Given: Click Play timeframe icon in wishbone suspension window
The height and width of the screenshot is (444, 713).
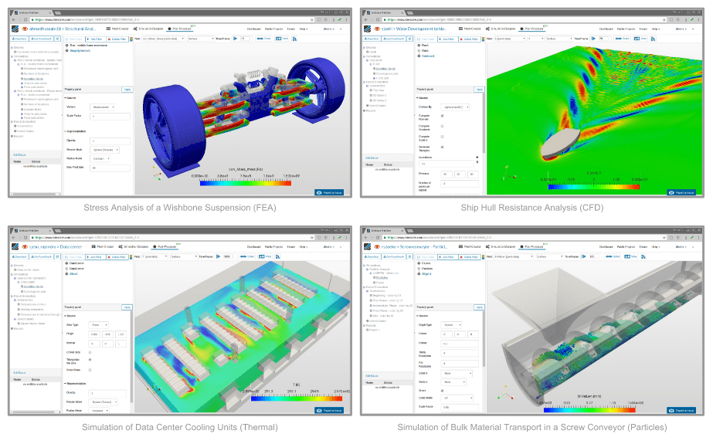Looking at the screenshot, I should [236, 38].
